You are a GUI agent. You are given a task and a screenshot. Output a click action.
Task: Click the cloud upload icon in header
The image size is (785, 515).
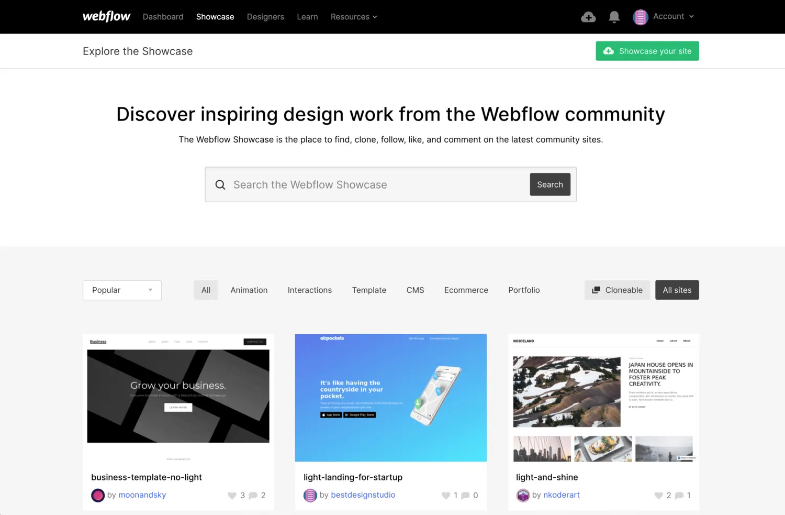588,17
